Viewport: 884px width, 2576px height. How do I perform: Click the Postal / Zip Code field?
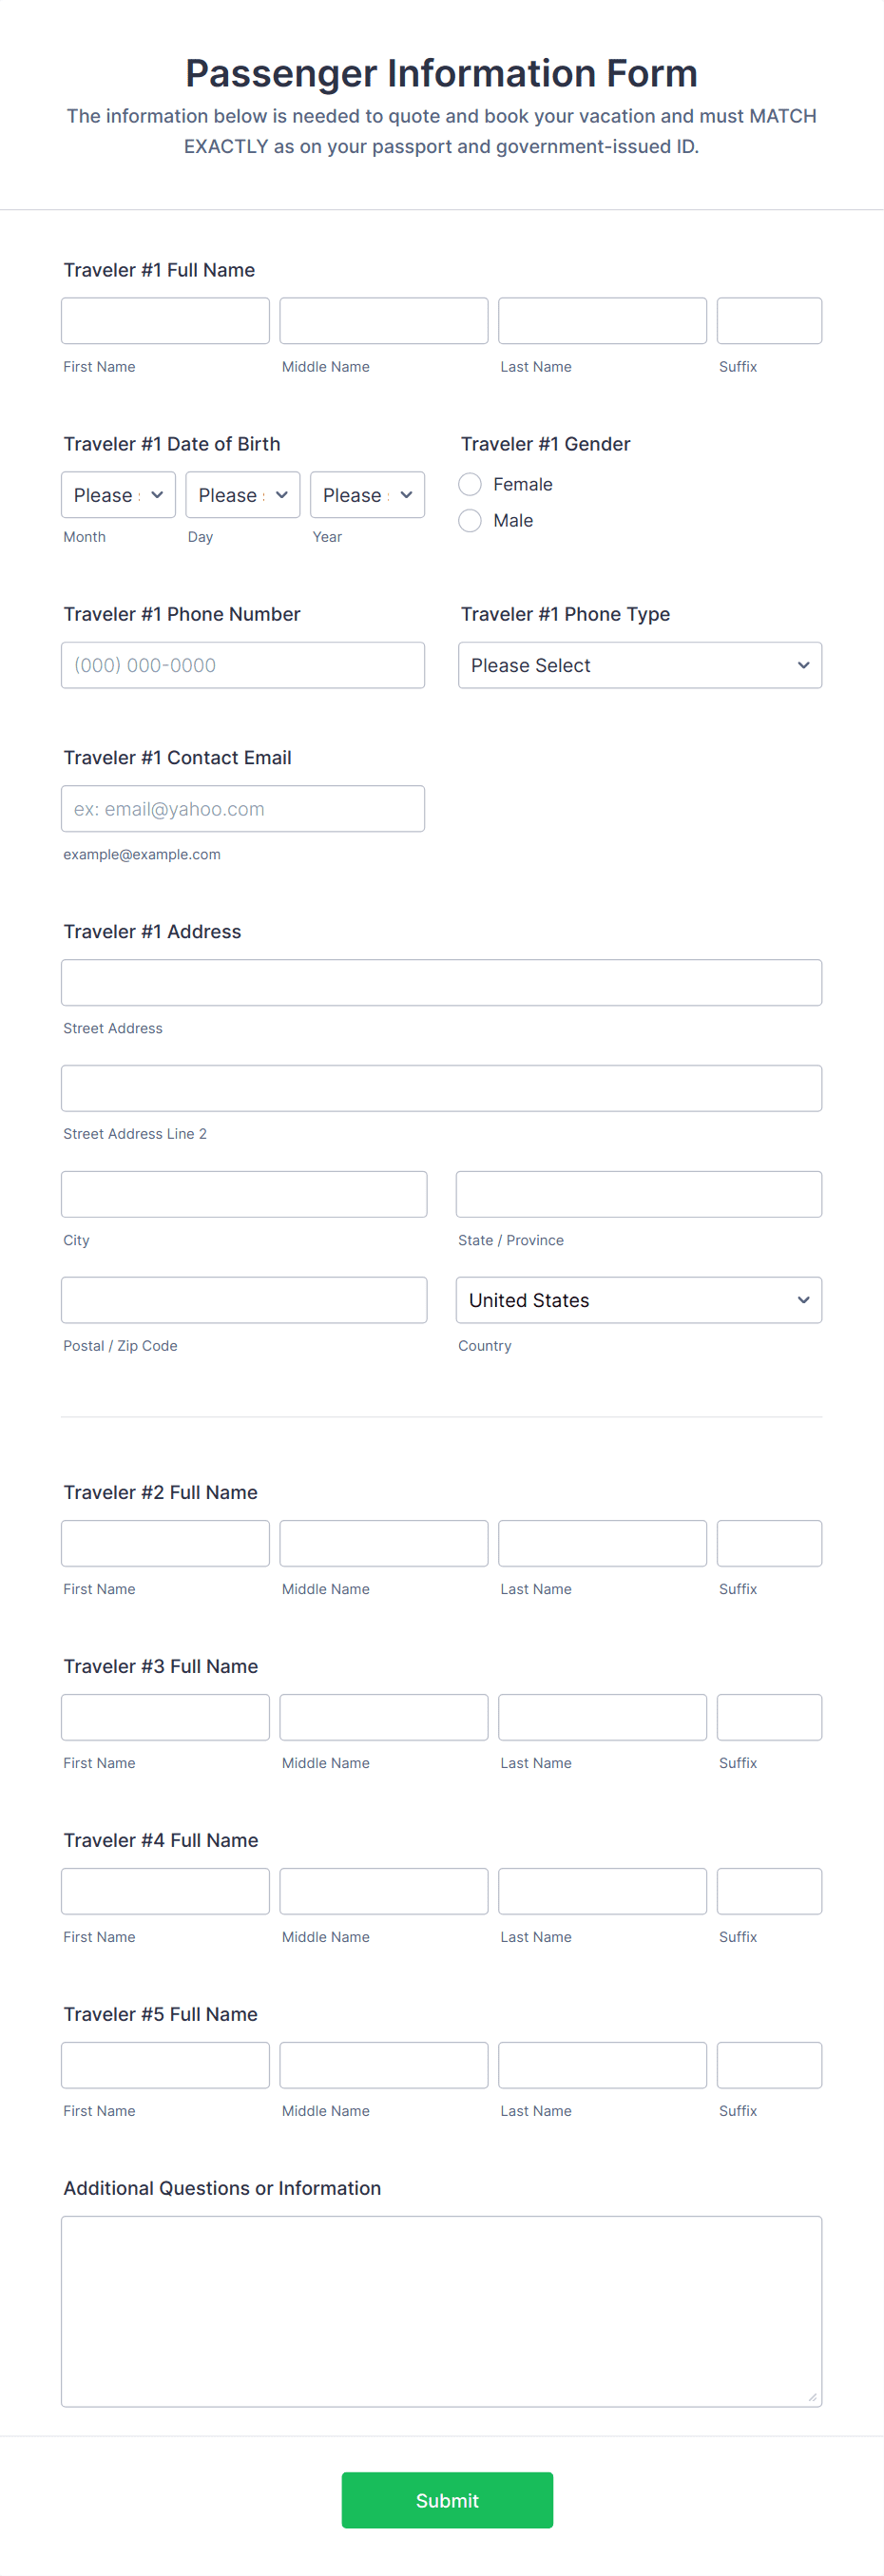click(x=243, y=1300)
